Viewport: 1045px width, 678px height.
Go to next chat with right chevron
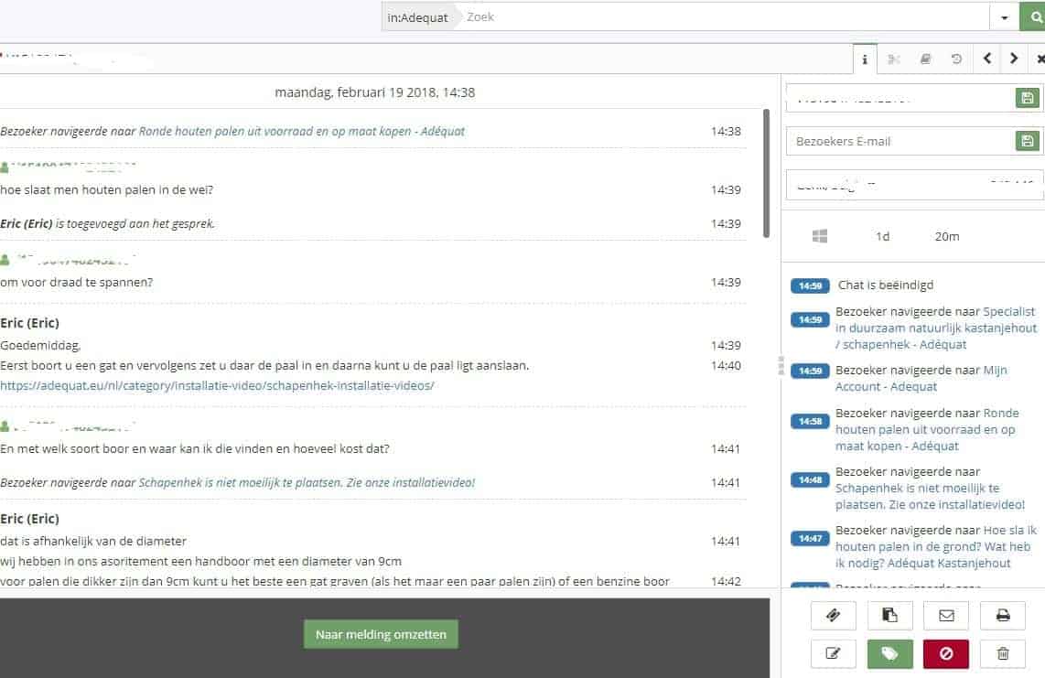(1014, 59)
